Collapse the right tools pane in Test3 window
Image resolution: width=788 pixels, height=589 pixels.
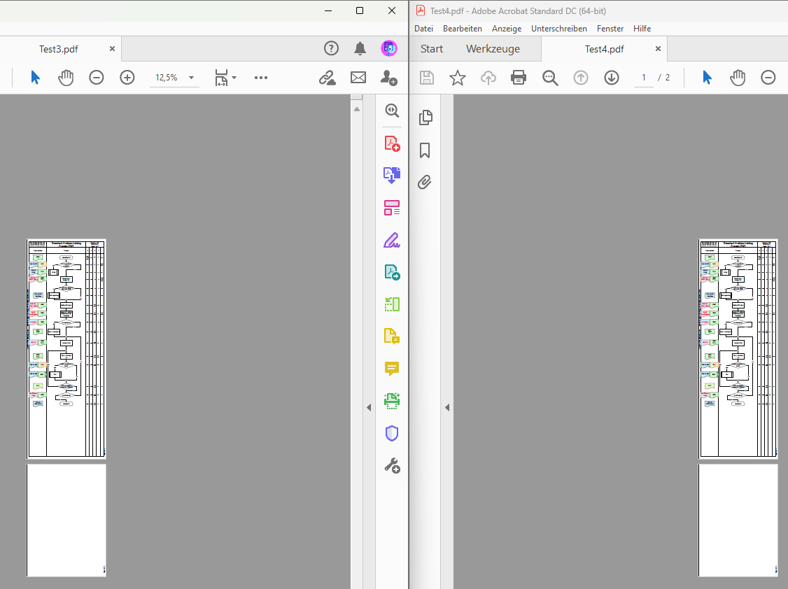click(x=369, y=408)
